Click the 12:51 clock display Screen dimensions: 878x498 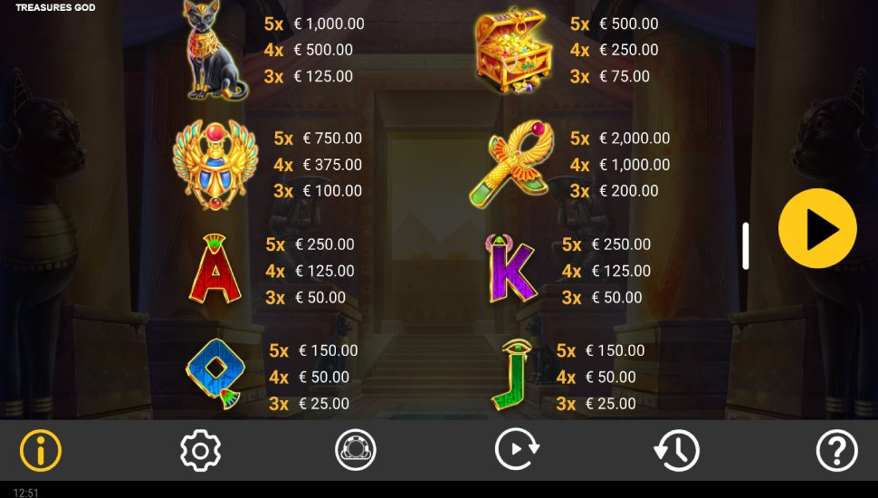(x=25, y=493)
